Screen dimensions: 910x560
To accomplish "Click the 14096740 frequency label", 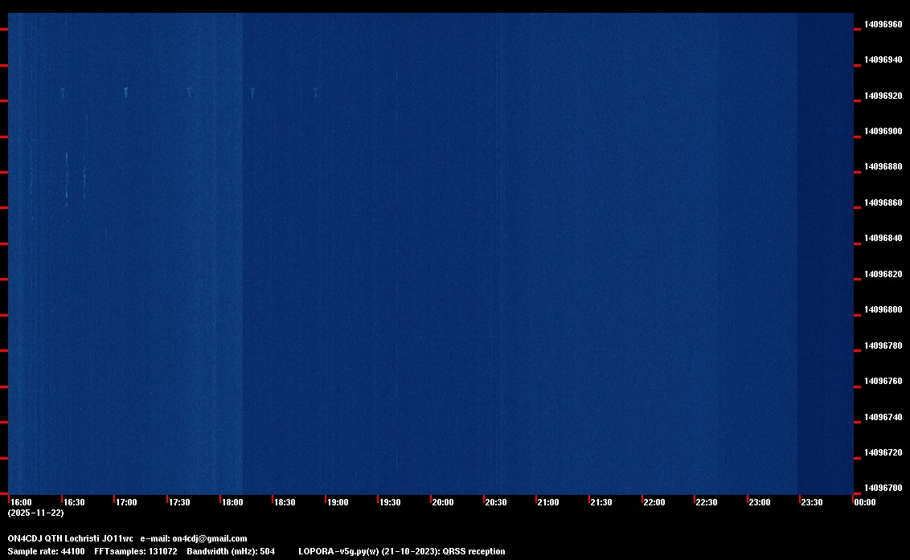I will tap(883, 417).
